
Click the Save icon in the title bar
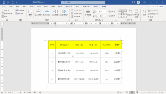tap(4, 2)
